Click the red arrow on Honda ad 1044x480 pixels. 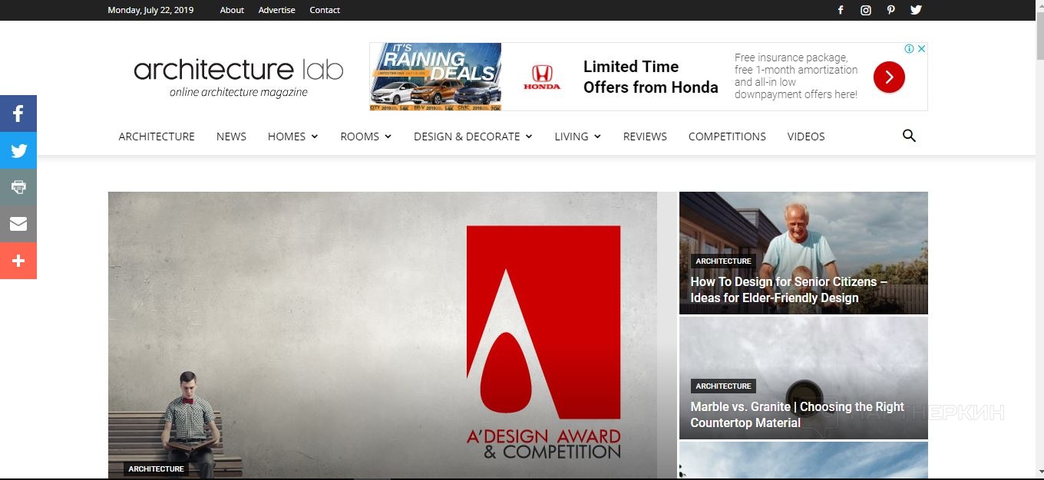coord(889,77)
